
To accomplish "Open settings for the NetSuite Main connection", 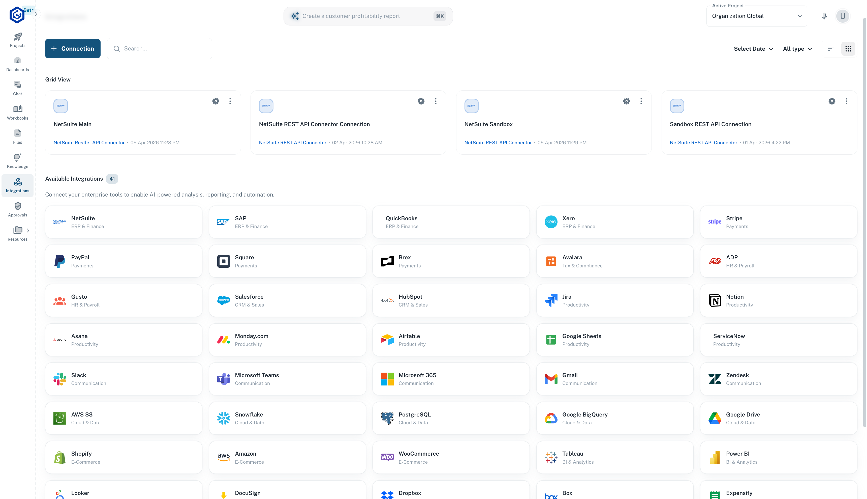I will tap(216, 101).
